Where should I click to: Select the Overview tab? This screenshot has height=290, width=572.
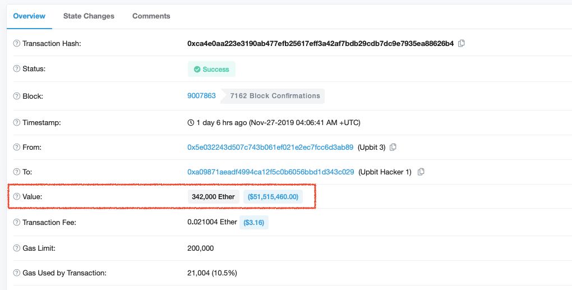pos(29,16)
